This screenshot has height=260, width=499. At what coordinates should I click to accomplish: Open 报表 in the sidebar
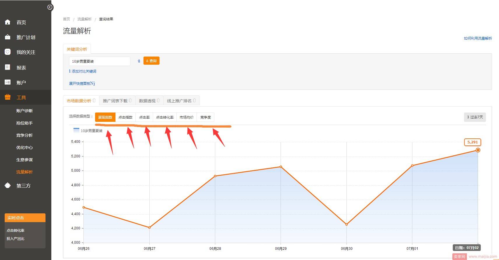point(21,68)
